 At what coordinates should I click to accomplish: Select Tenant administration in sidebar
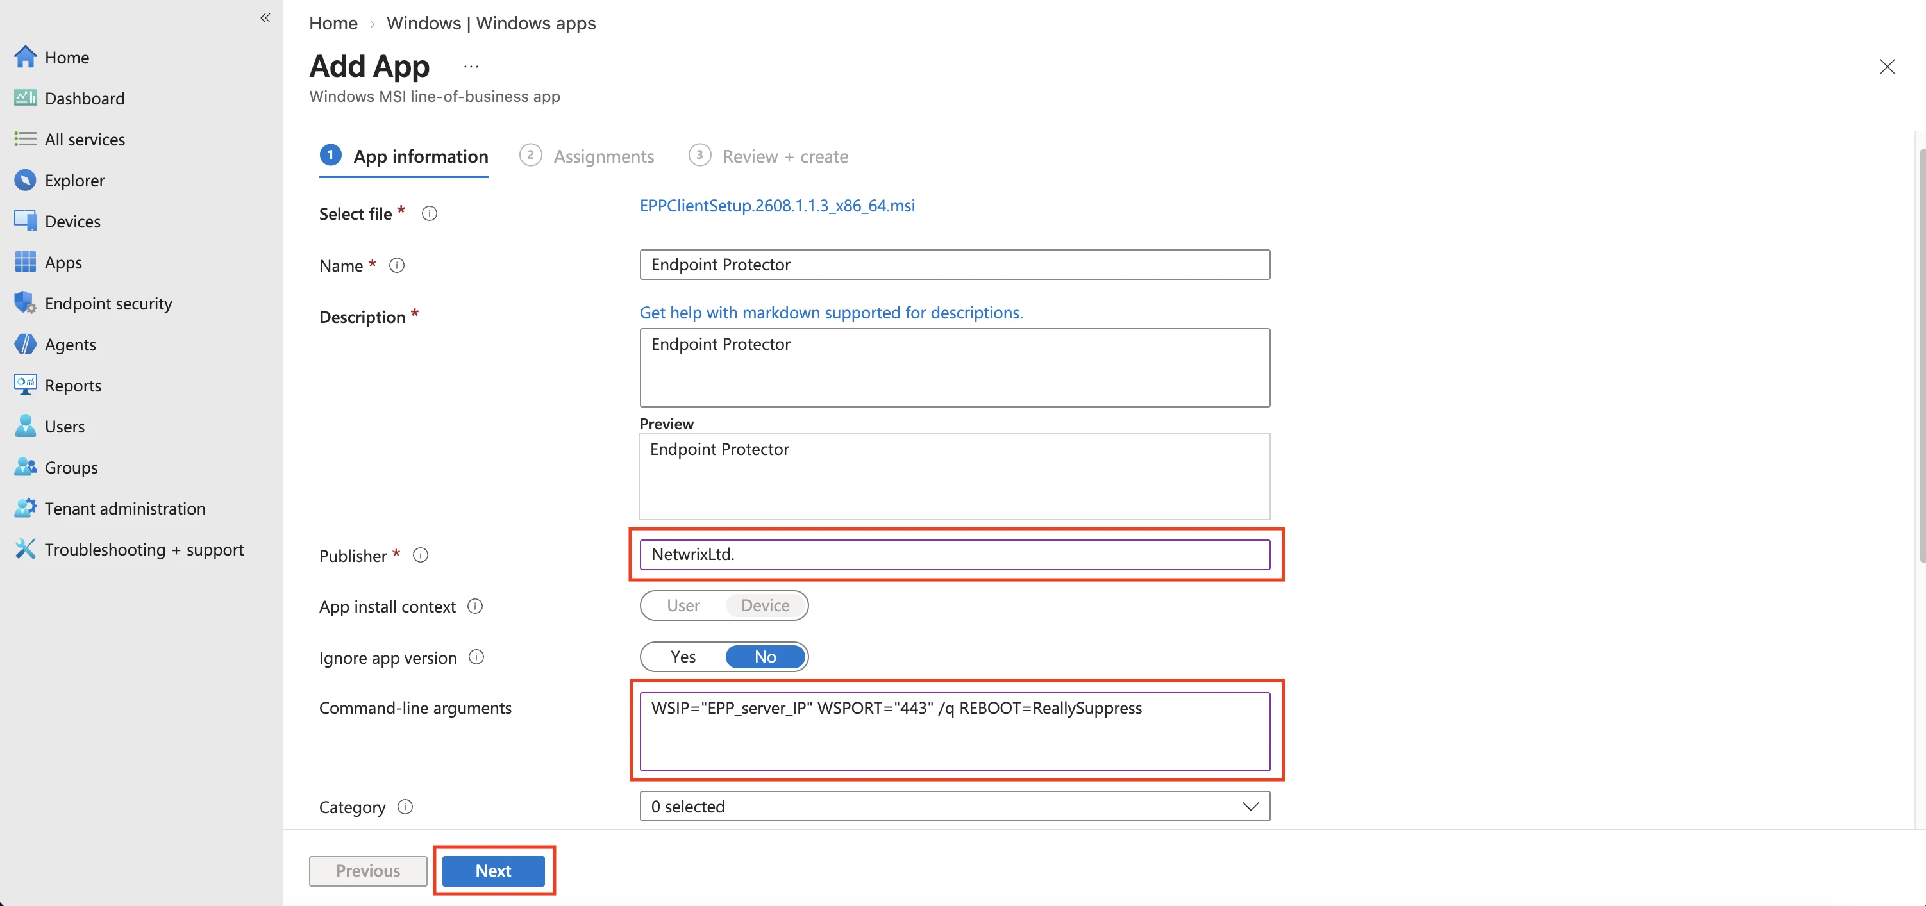click(x=125, y=509)
